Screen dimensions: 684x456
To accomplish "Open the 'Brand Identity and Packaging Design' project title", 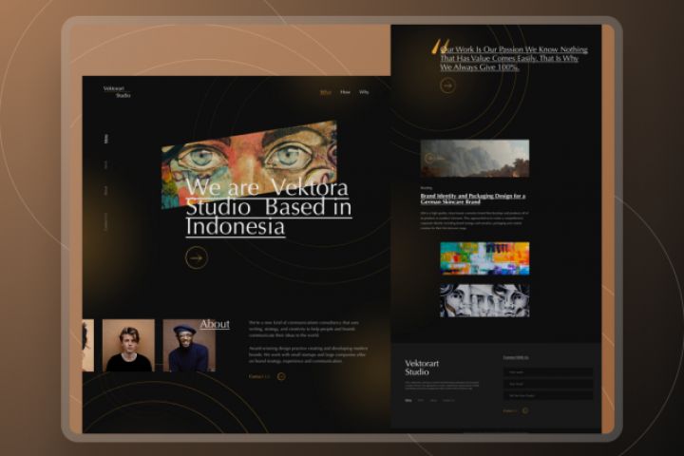I will (473, 199).
